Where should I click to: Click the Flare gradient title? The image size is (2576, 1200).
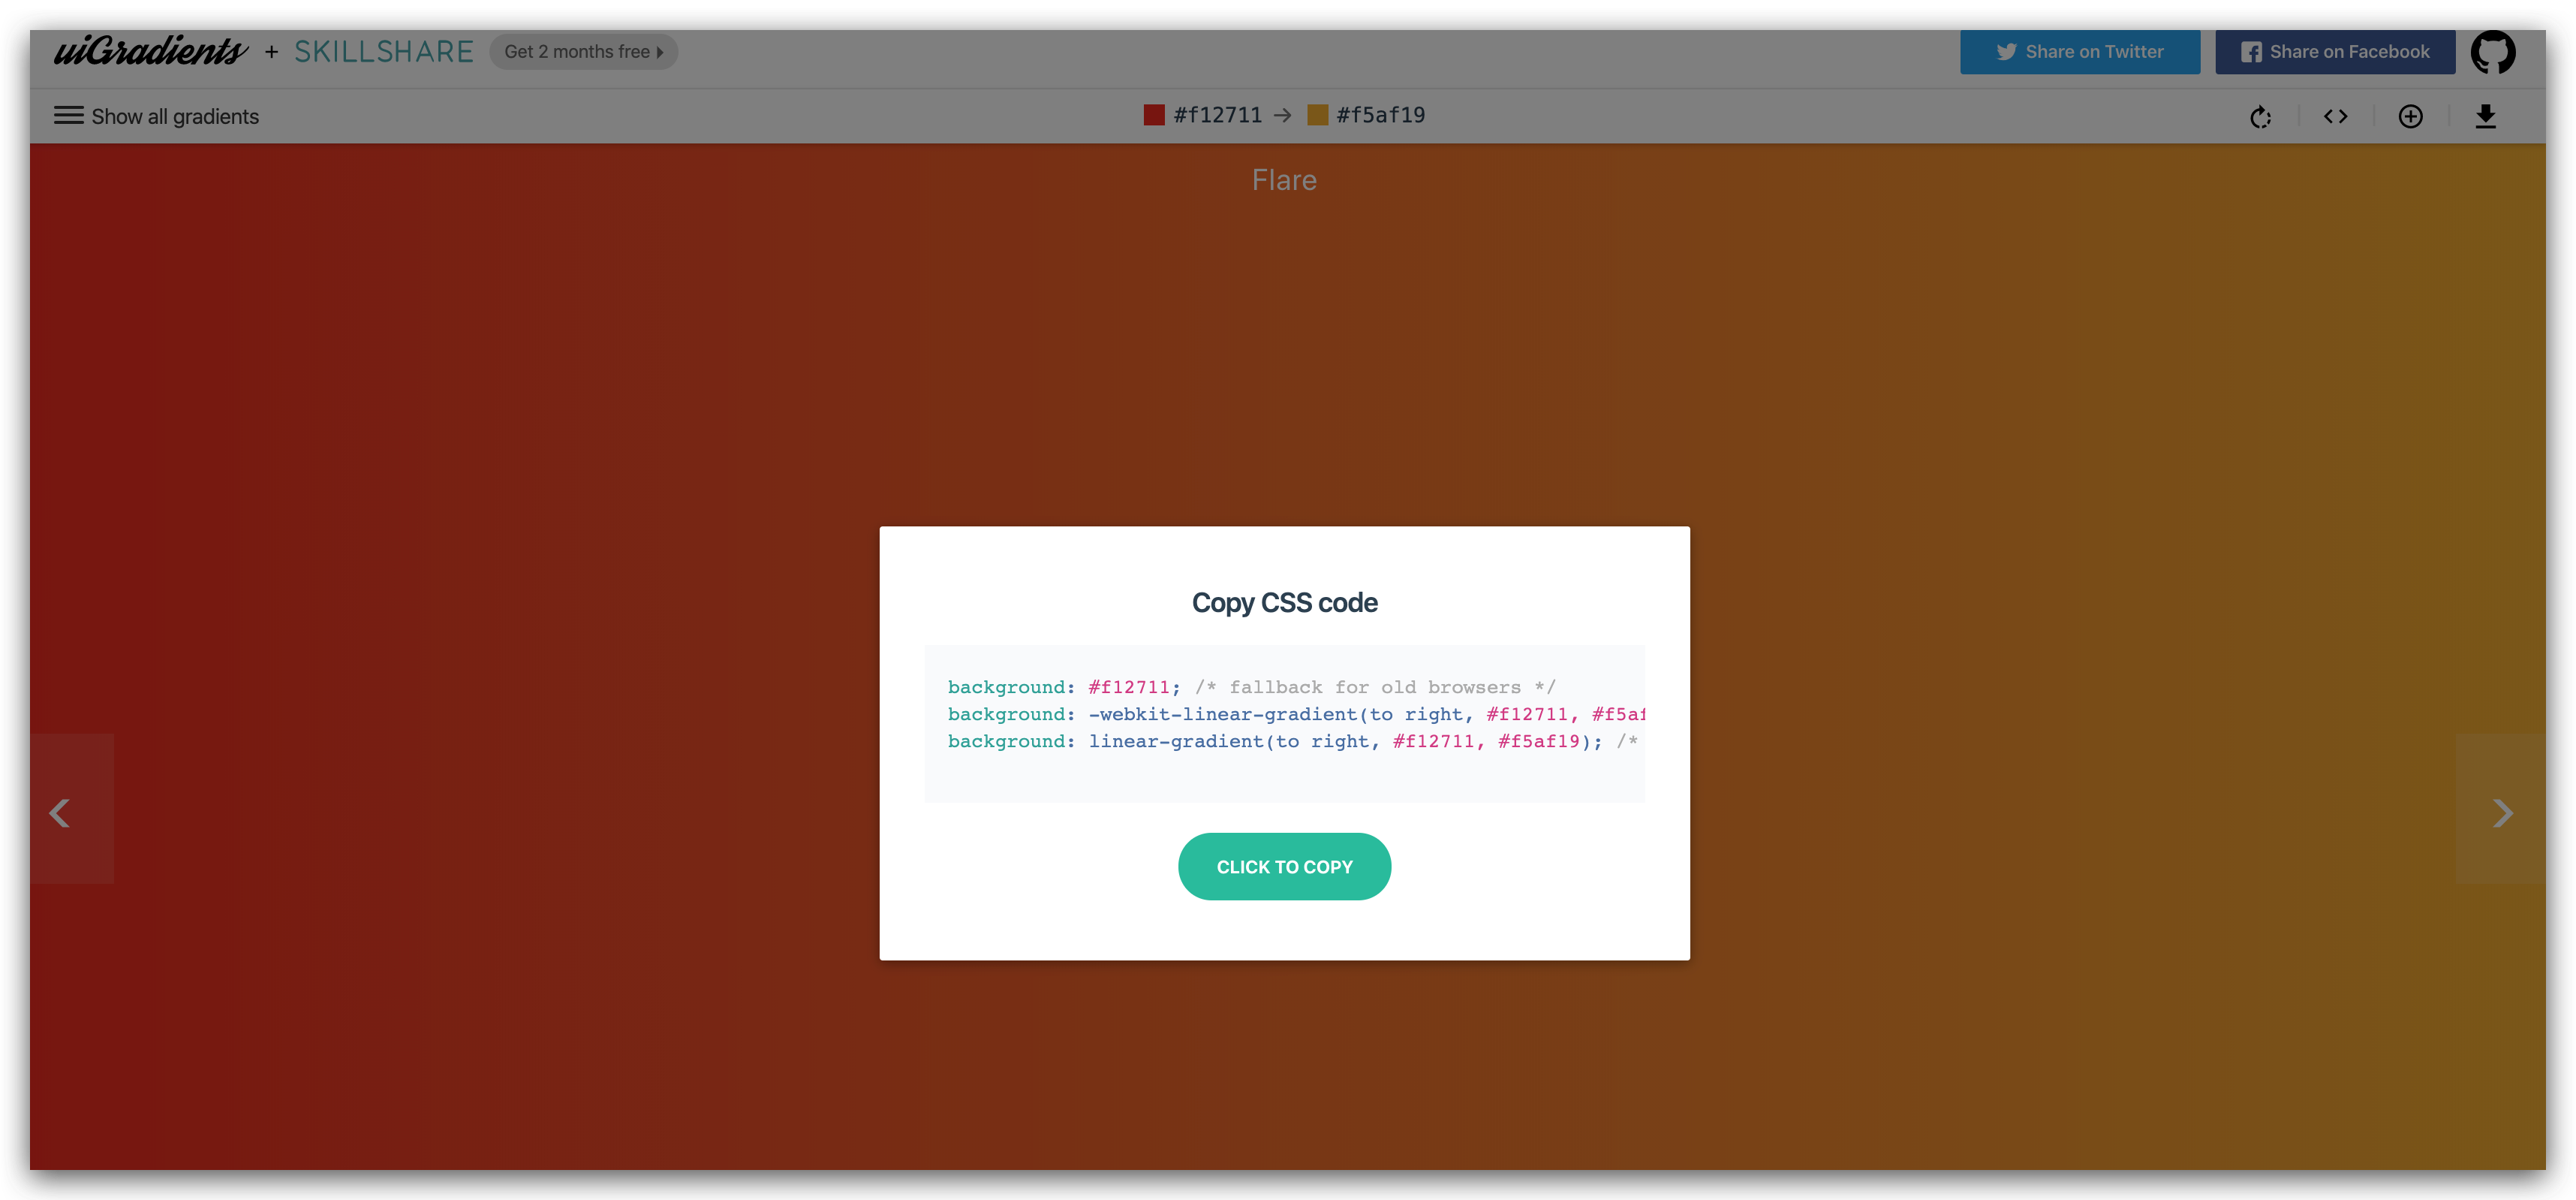click(1284, 180)
